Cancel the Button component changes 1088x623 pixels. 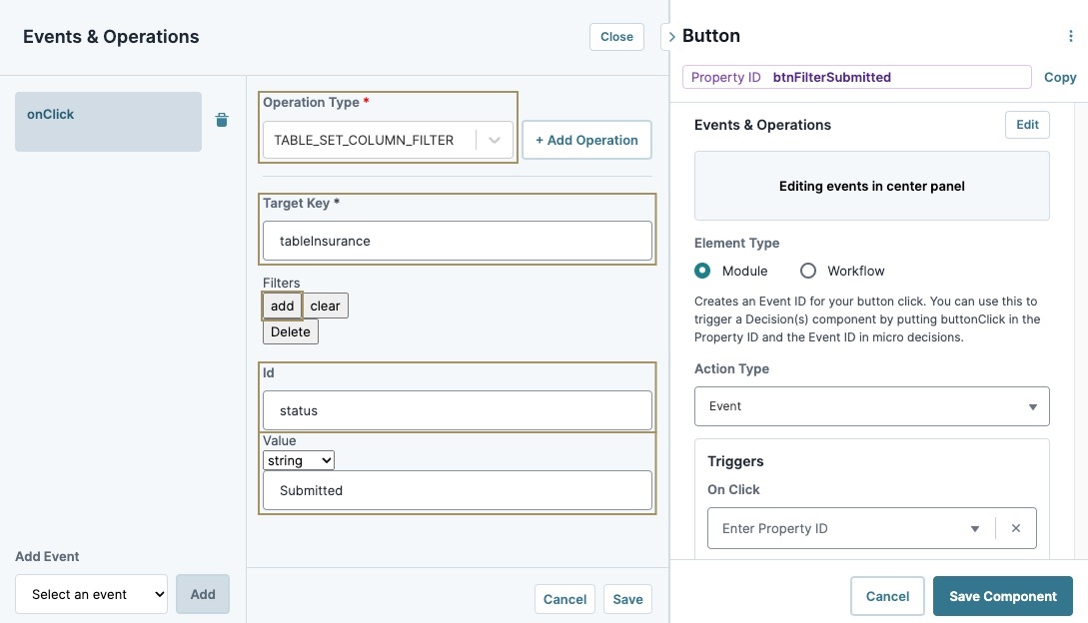[887, 596]
